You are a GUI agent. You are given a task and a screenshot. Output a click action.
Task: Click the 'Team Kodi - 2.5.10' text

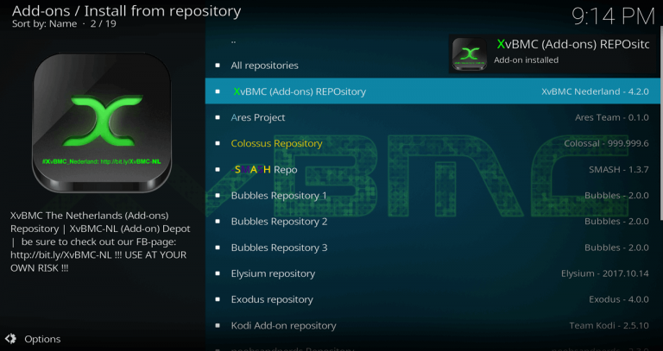(609, 326)
